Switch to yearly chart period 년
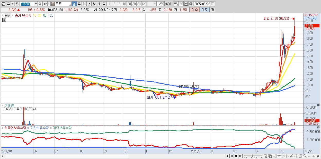This screenshot has width=321, height=159. 89,4
